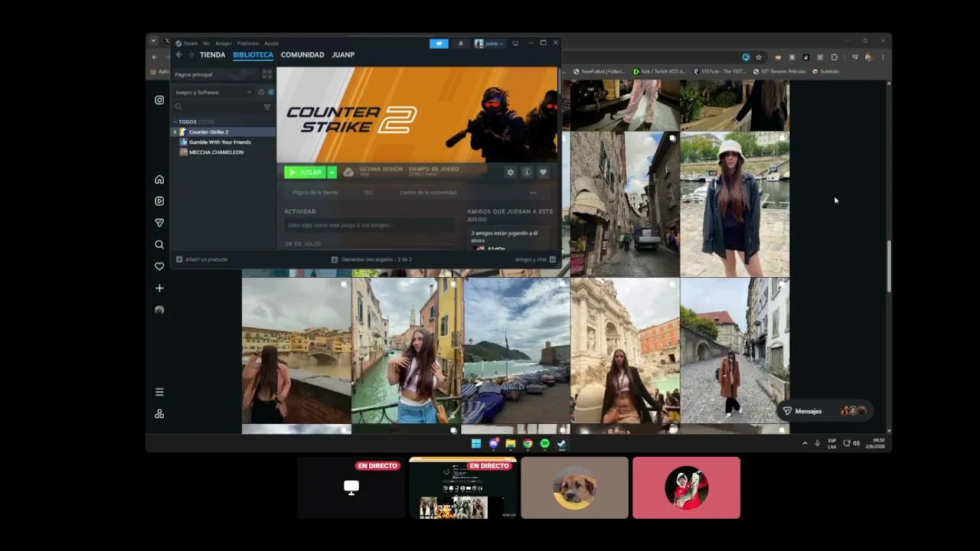This screenshot has height=551, width=980.
Task: Open the Mensajes floating button on Instagram
Action: (825, 411)
